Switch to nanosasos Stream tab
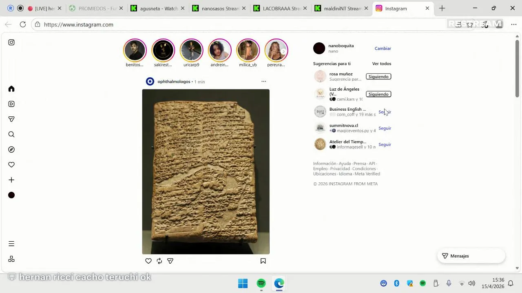 [x=219, y=8]
